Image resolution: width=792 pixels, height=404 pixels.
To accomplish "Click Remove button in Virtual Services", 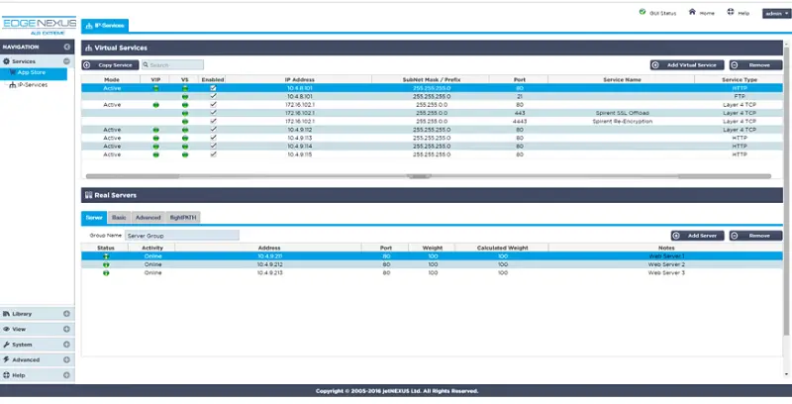I will tap(755, 65).
